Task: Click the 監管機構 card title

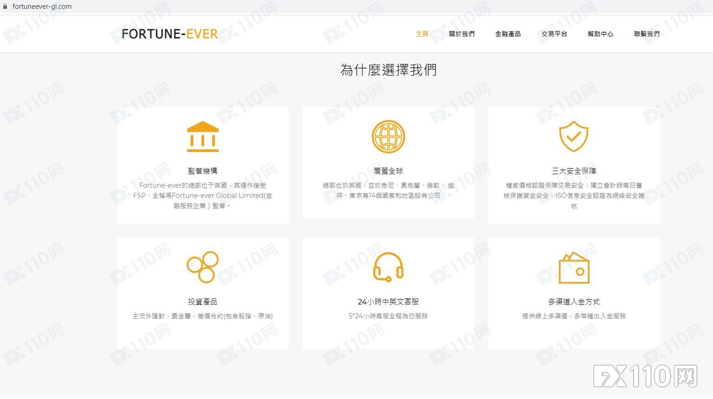Action: 203,171
